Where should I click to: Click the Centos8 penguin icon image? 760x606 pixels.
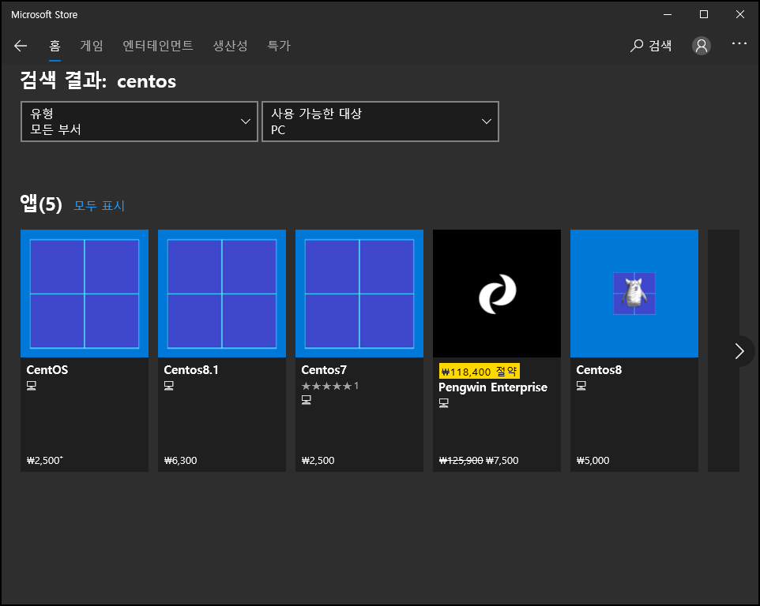coord(634,294)
